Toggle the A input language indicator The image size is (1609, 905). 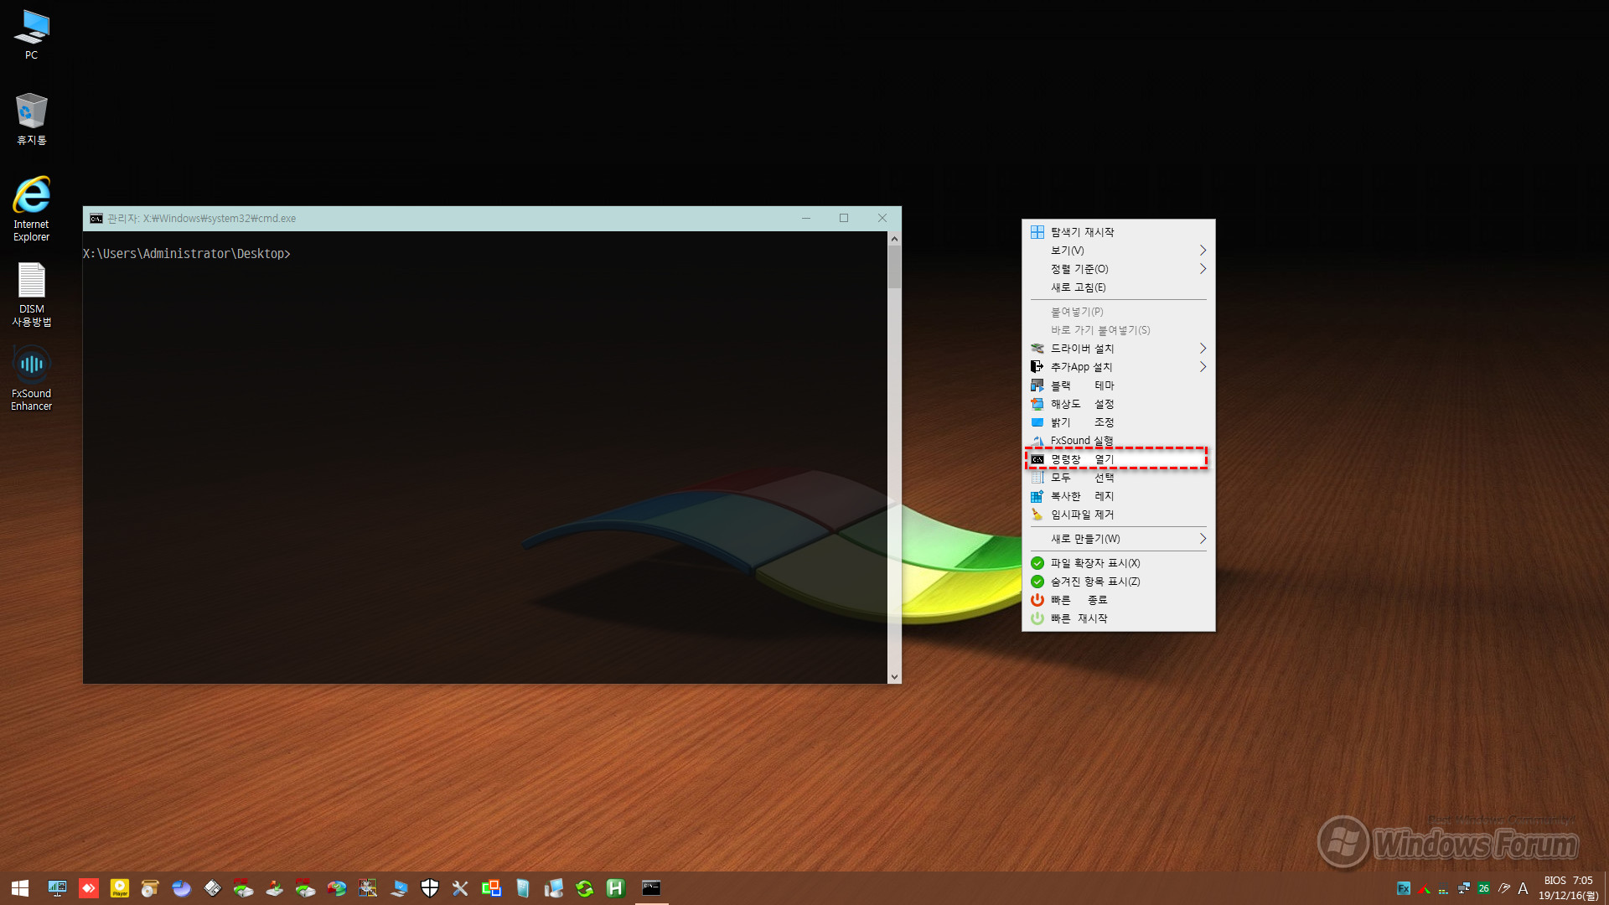(x=1524, y=888)
